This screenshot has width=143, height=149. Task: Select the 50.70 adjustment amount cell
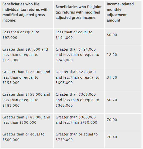[123, 102]
